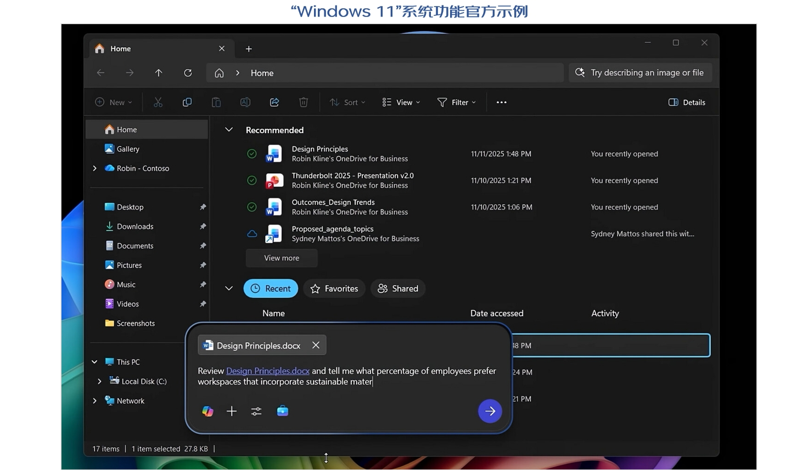Click the Home address bar path field
Screen dimensions: 808x470
[x=385, y=72]
